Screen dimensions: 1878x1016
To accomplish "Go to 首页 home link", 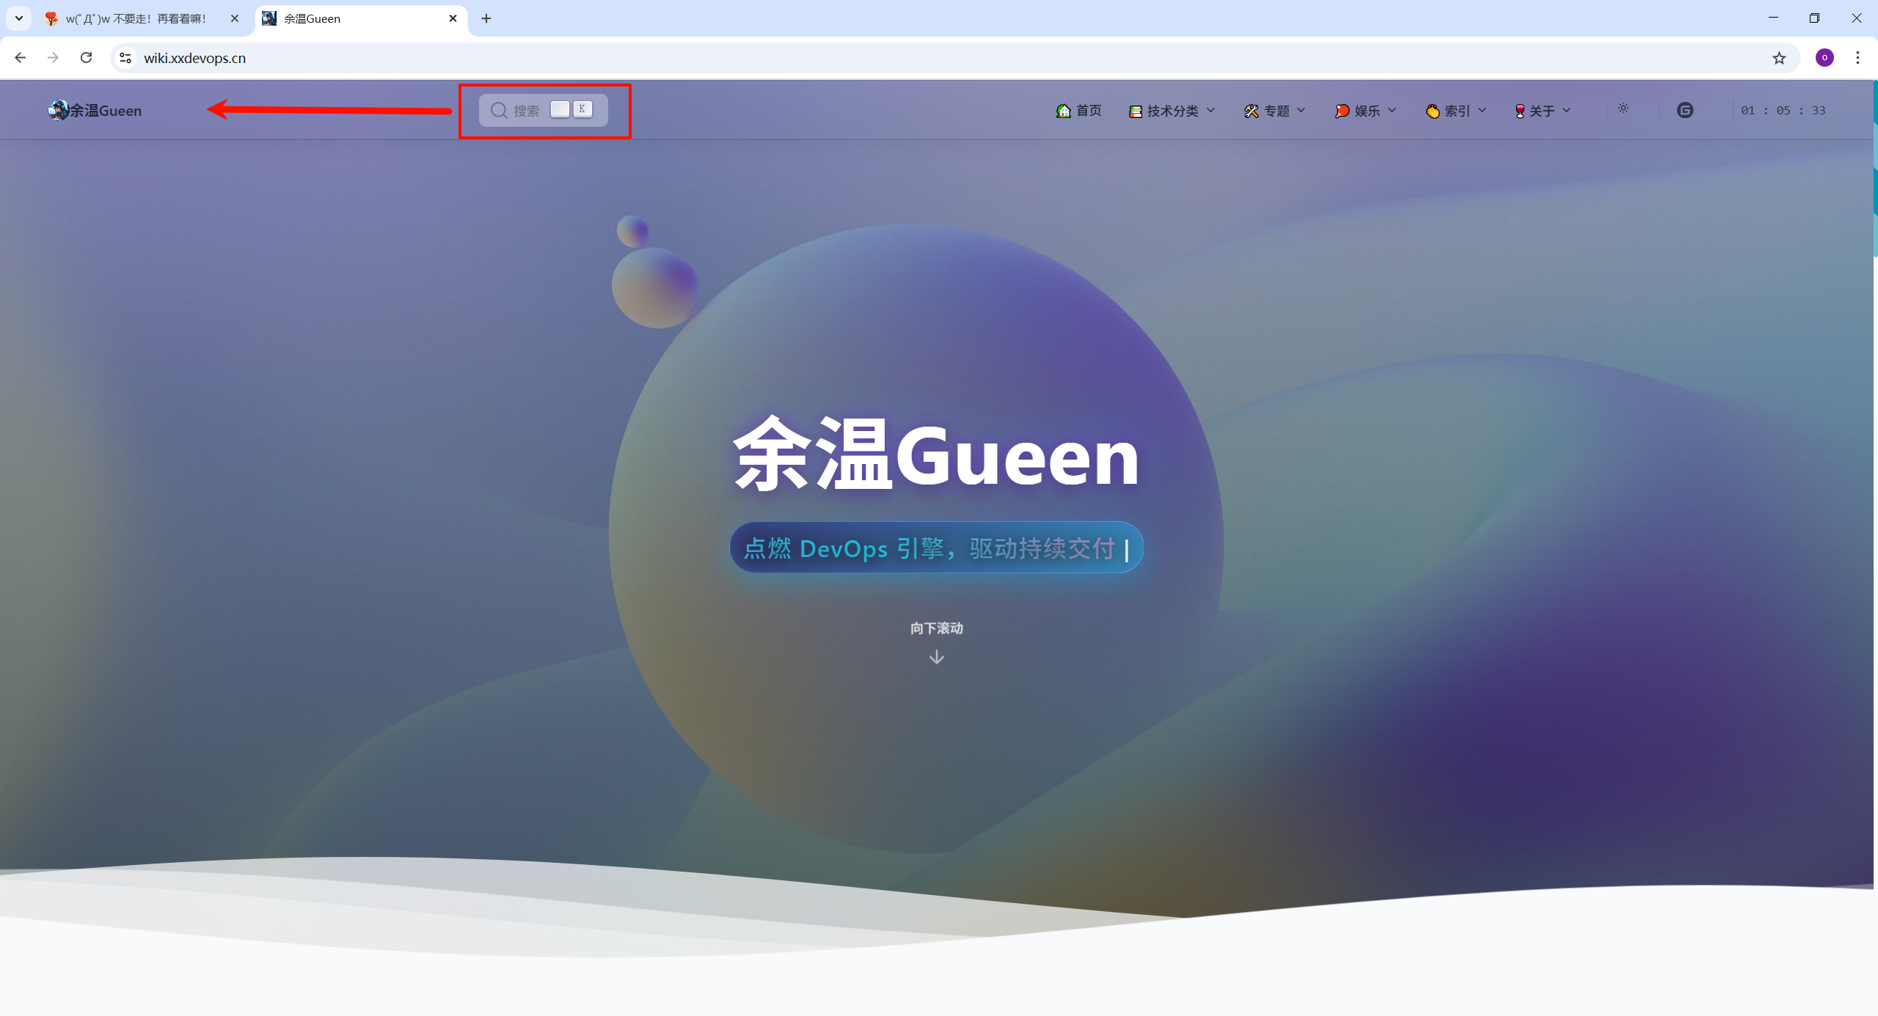I will coord(1079,111).
